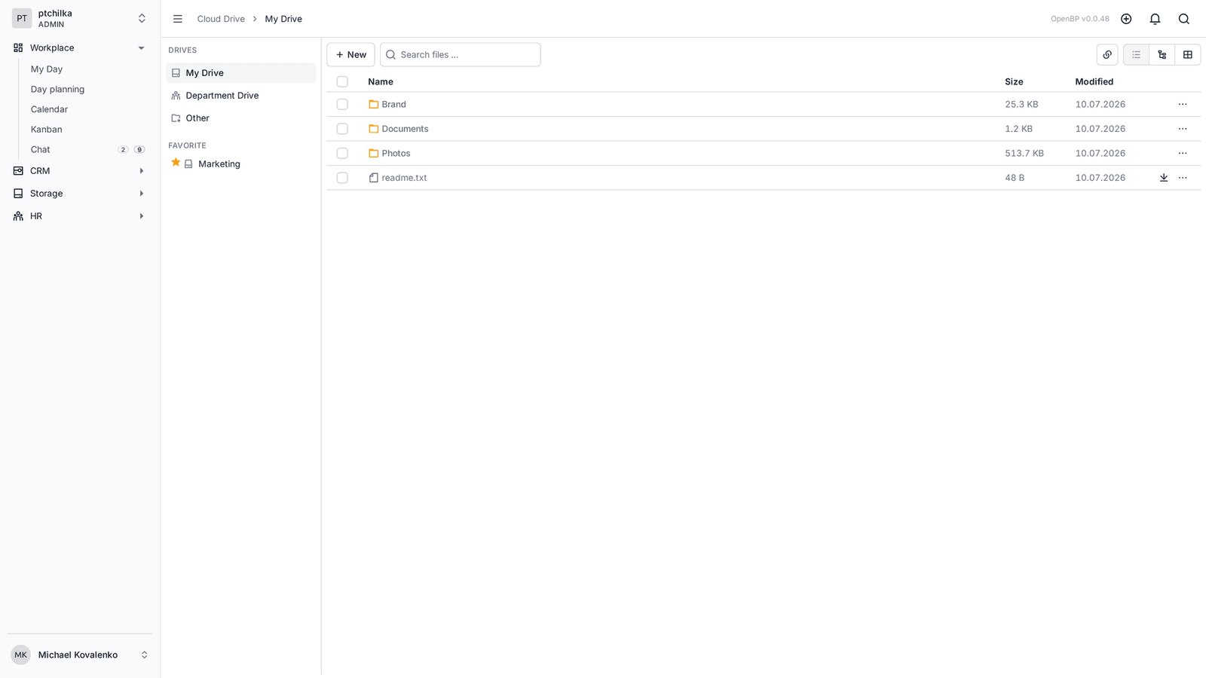Open Calendar in sidebar

pyautogui.click(x=49, y=109)
